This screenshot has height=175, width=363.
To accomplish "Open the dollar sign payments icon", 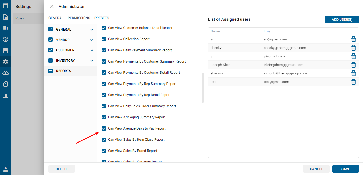I will (6, 39).
